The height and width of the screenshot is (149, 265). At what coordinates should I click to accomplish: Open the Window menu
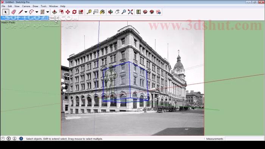click(53, 6)
